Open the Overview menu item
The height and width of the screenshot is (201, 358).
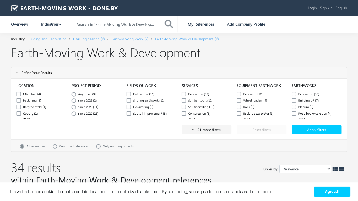tap(20, 24)
